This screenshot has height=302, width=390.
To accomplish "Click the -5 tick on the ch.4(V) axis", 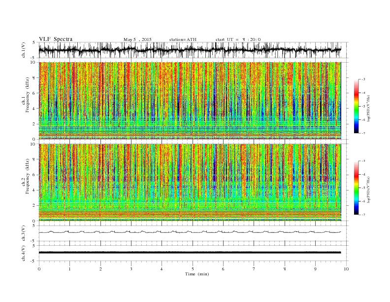I will pyautogui.click(x=33, y=261).
